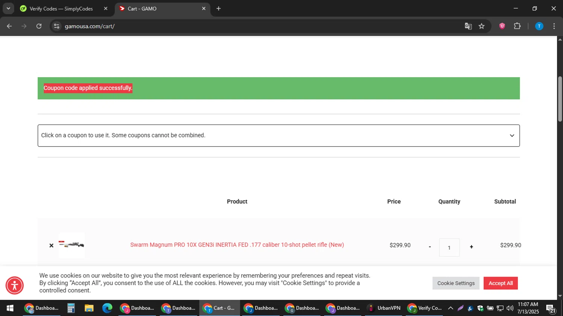Click the purple feather tray icon

[x=461, y=308]
